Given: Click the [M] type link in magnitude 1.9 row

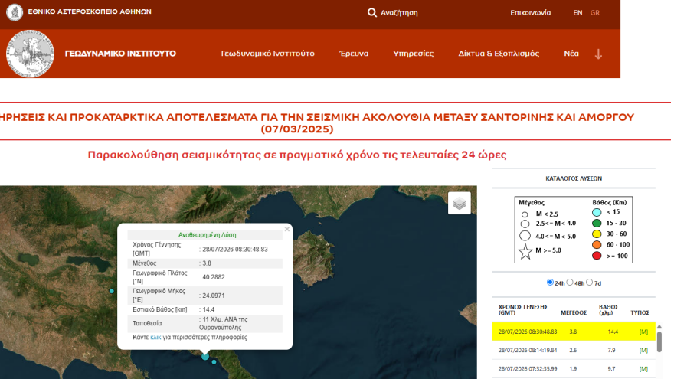Looking at the screenshot, I should [643, 369].
